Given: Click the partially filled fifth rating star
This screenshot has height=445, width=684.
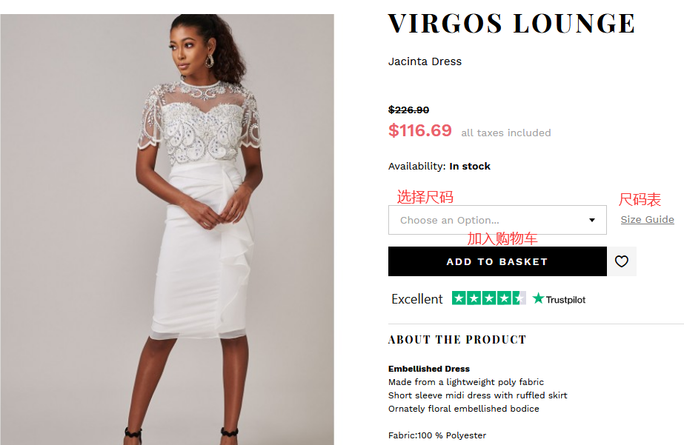Looking at the screenshot, I should (x=519, y=298).
